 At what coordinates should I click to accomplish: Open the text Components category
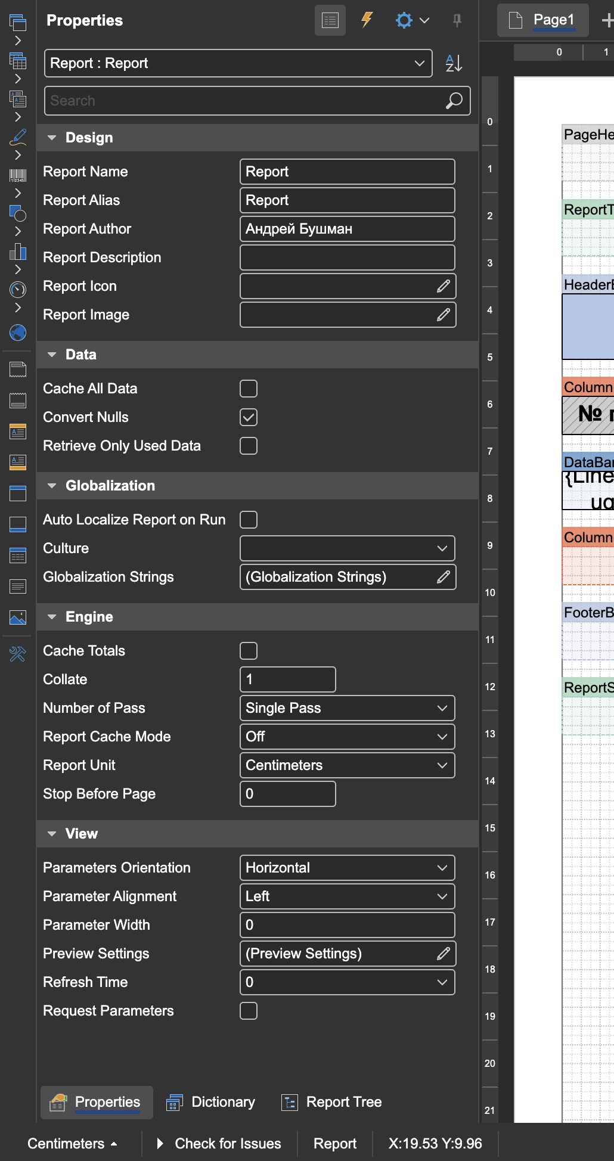(18, 99)
